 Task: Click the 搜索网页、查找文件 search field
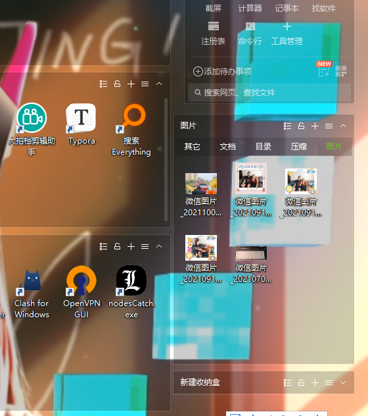tap(269, 93)
